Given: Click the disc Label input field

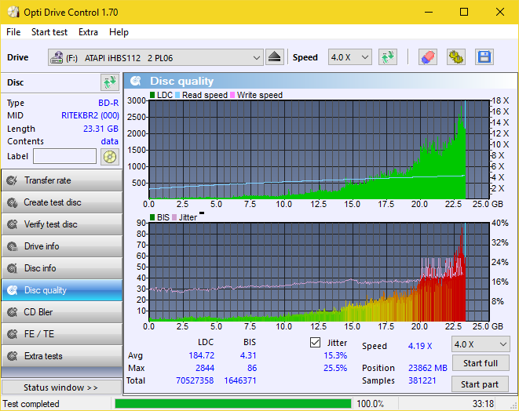Looking at the screenshot, I should (64, 156).
